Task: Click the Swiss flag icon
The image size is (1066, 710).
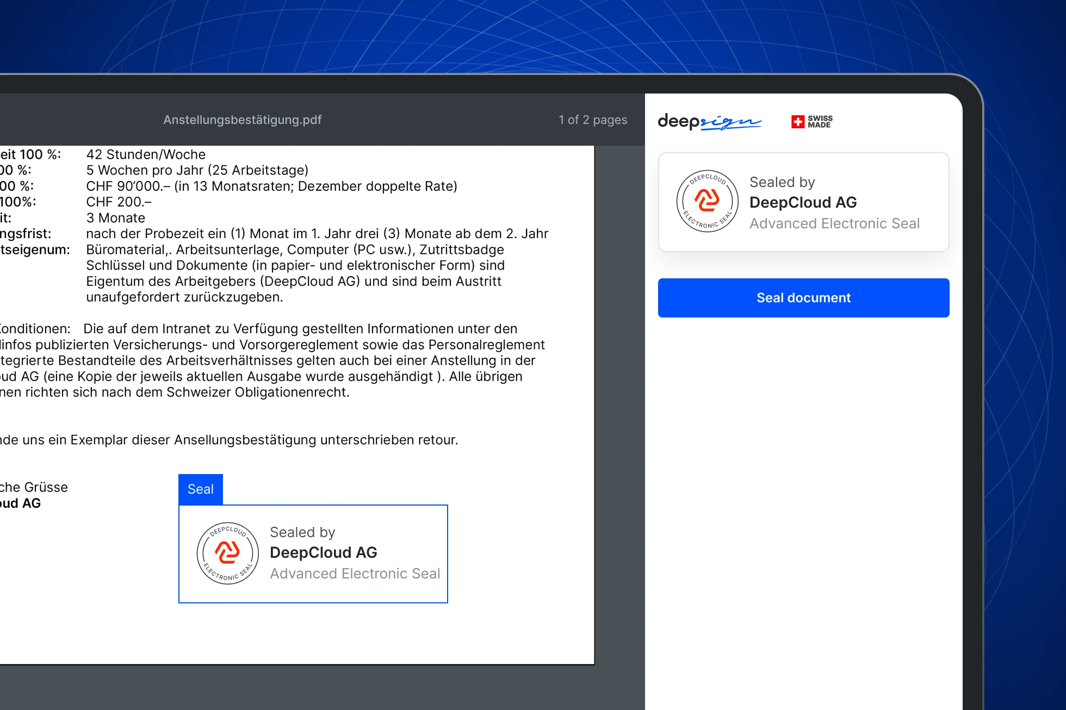Action: (x=797, y=121)
